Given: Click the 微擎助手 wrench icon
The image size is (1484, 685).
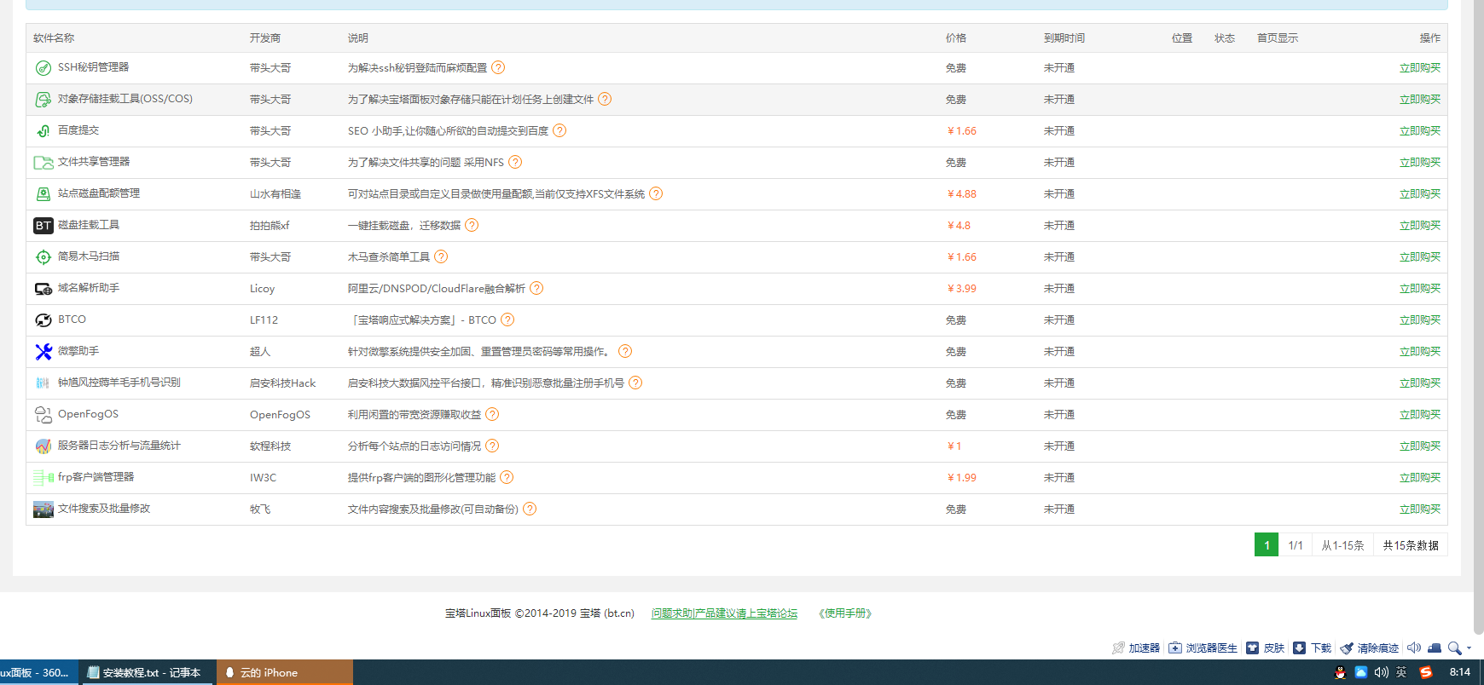Looking at the screenshot, I should click(43, 352).
